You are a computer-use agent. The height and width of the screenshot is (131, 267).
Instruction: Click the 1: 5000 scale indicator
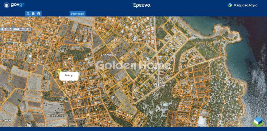[x=6, y=121]
